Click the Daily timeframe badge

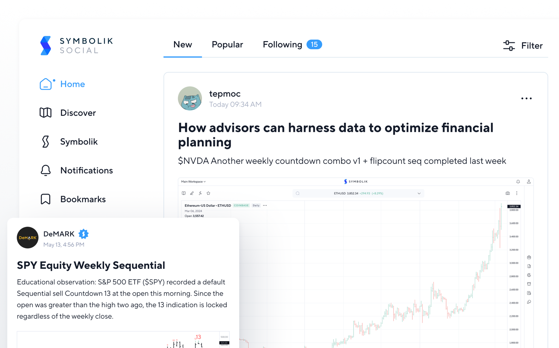(256, 205)
